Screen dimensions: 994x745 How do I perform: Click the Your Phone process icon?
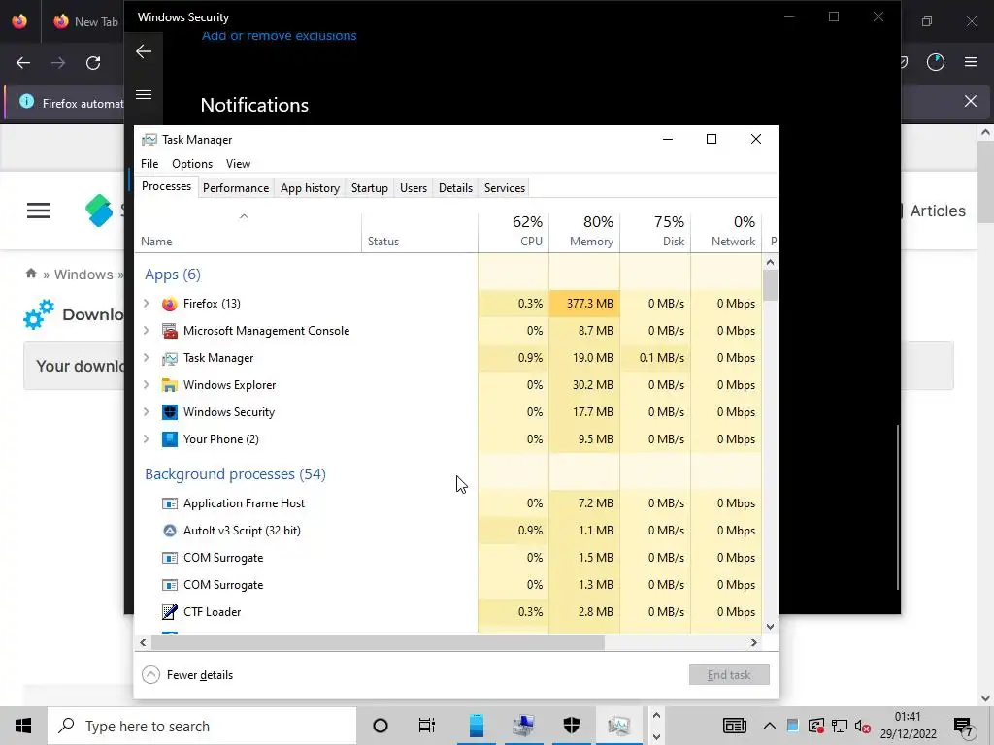(x=169, y=439)
